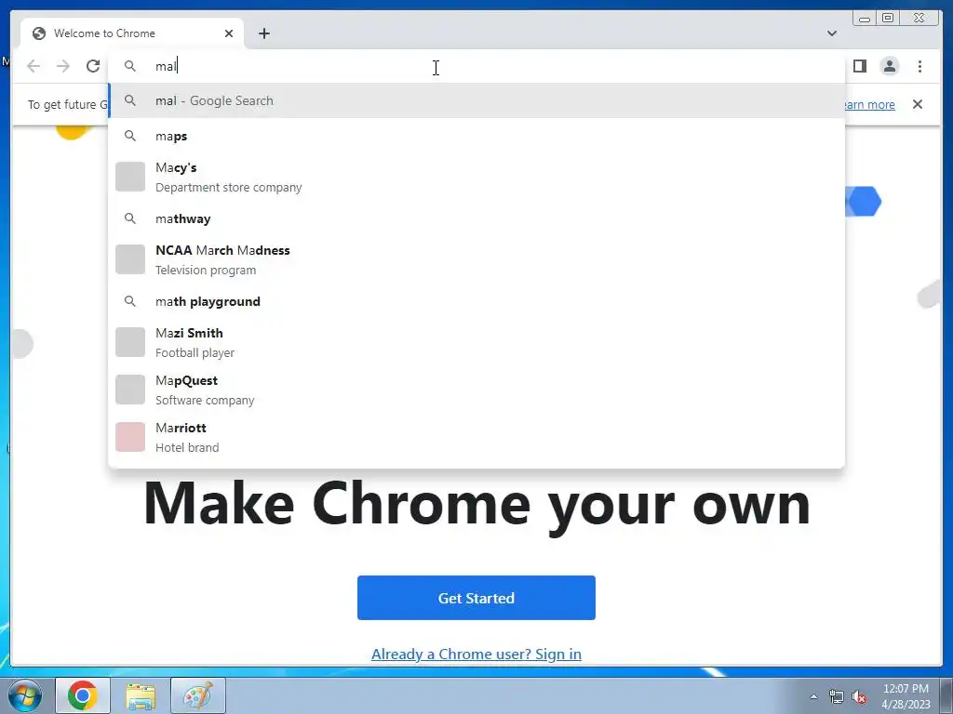Choose the 'mathway' suggestion

[476, 218]
